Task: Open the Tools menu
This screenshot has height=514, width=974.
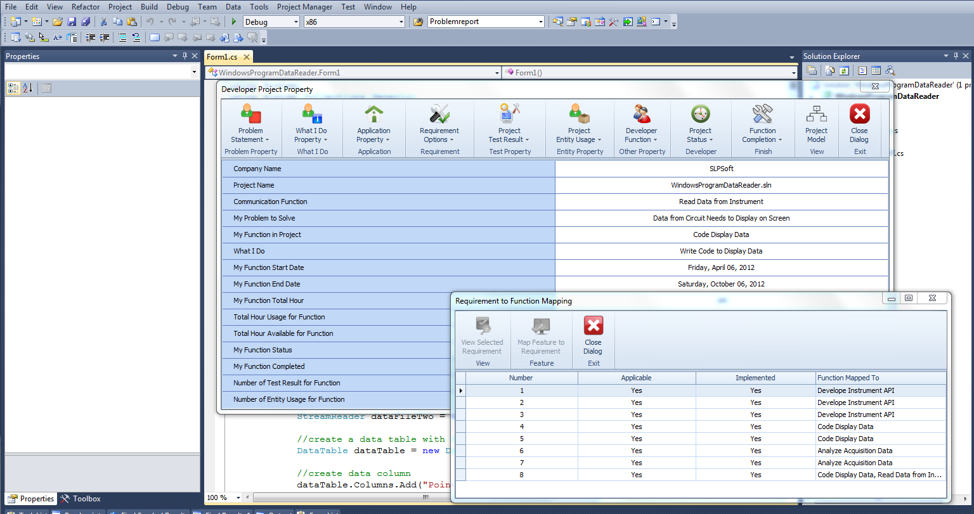Action: point(259,7)
